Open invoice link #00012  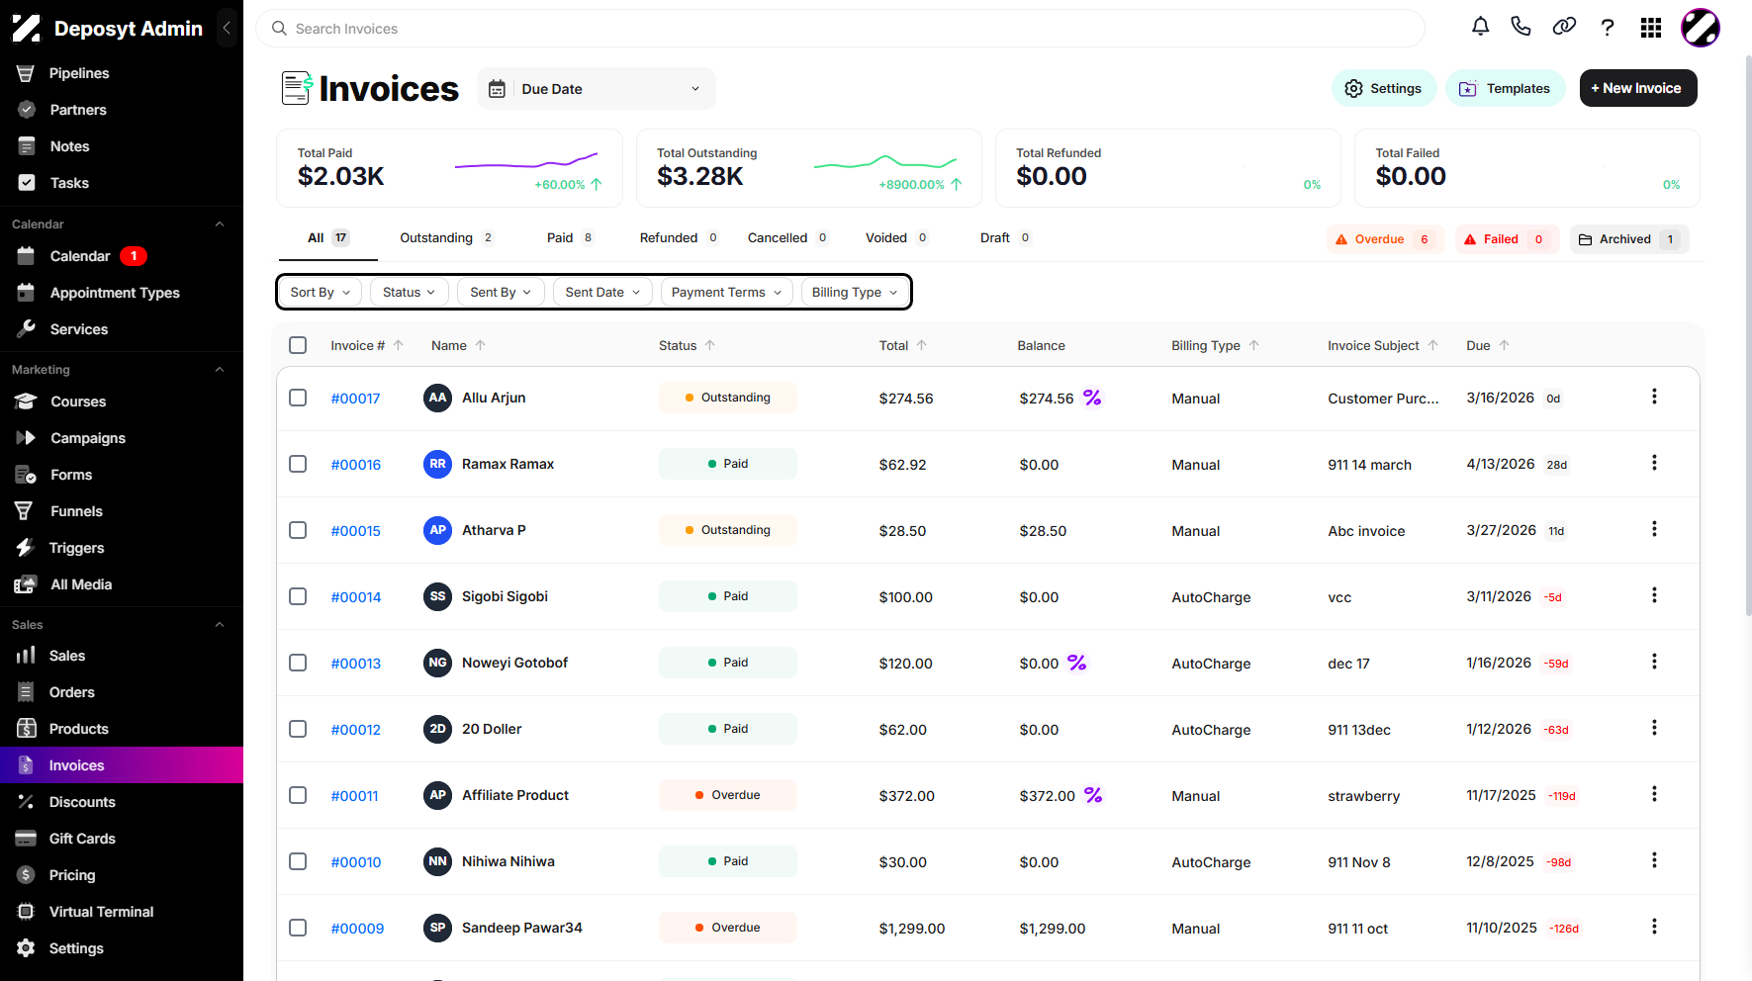click(356, 730)
